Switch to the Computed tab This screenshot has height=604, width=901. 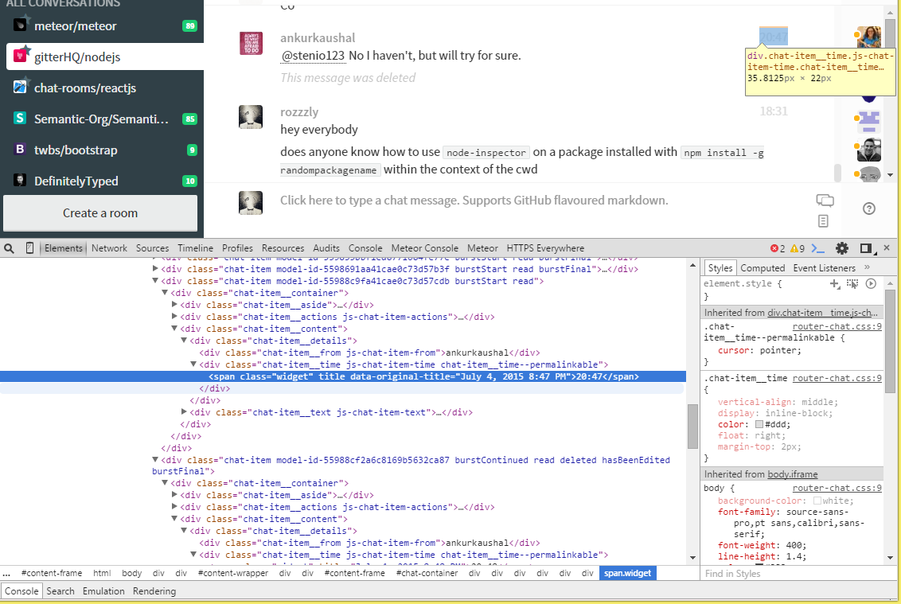763,267
